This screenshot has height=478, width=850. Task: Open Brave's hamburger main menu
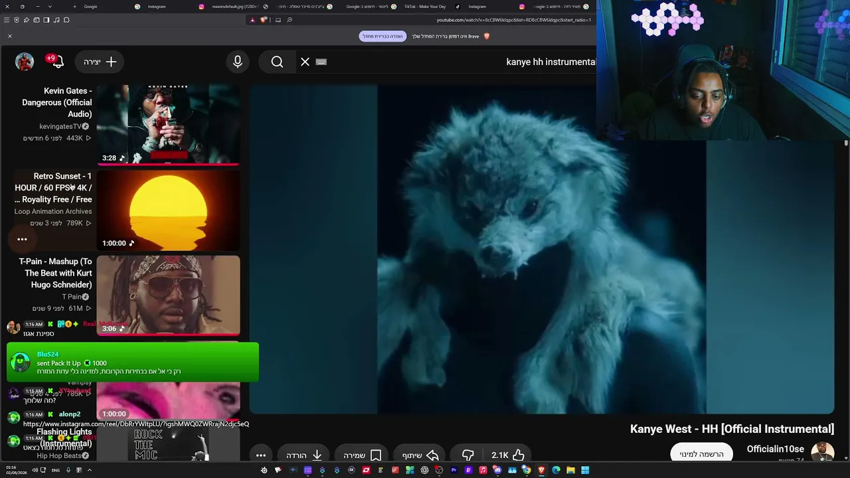7,20
